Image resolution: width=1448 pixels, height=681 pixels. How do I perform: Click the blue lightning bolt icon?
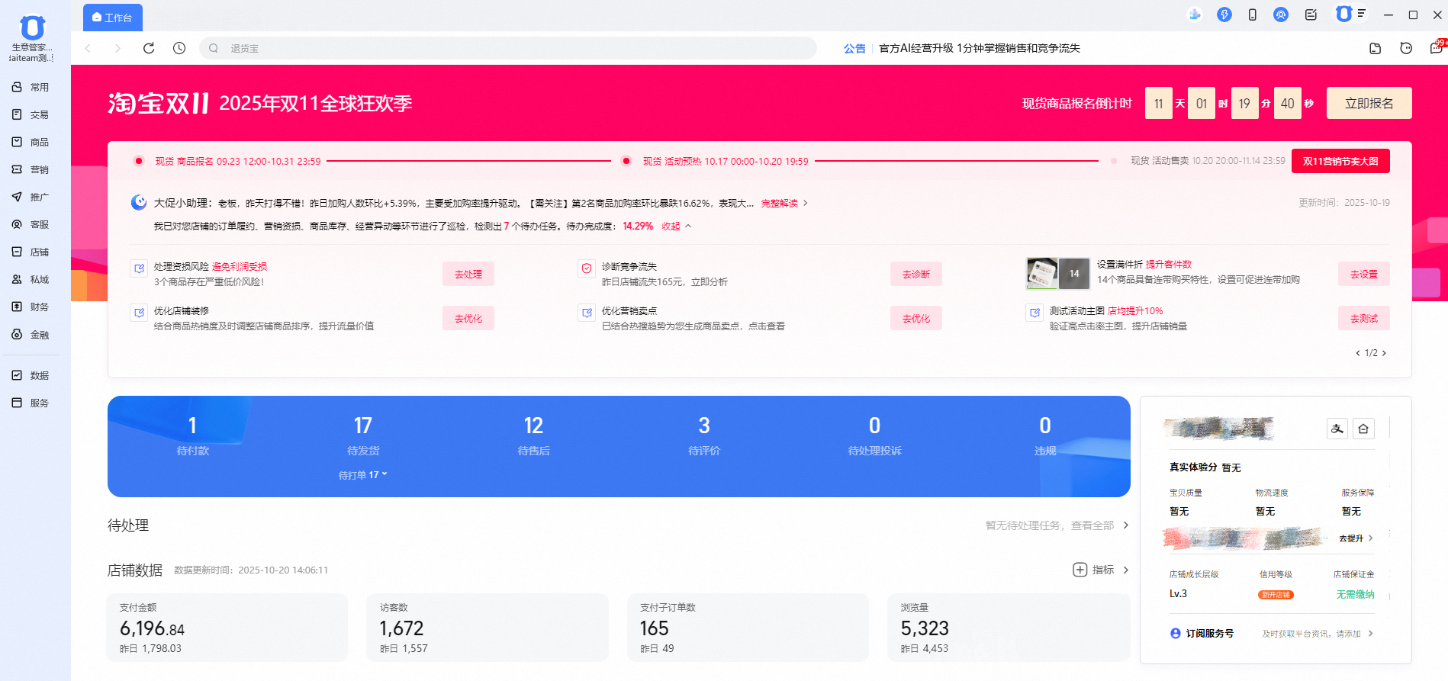pyautogui.click(x=1224, y=14)
